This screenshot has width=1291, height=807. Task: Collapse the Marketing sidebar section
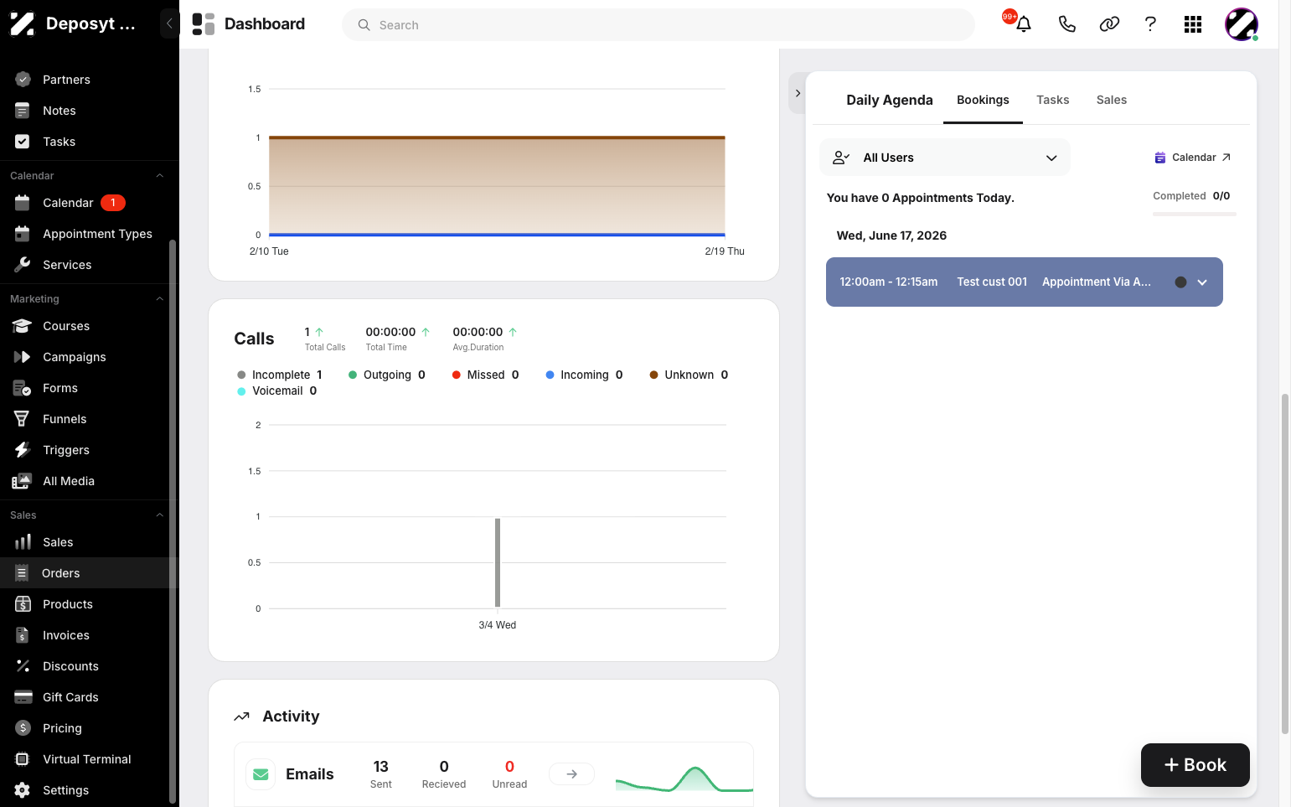click(x=160, y=299)
